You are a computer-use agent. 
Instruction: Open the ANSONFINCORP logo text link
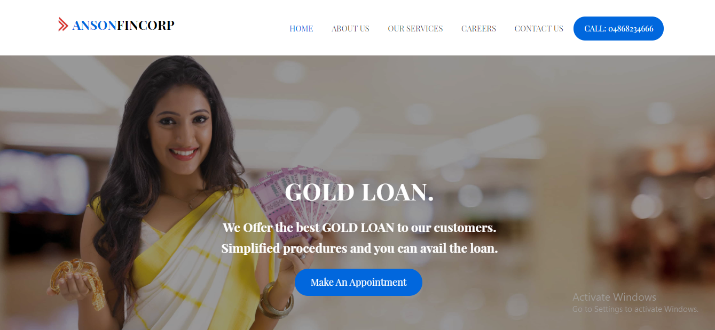click(123, 25)
